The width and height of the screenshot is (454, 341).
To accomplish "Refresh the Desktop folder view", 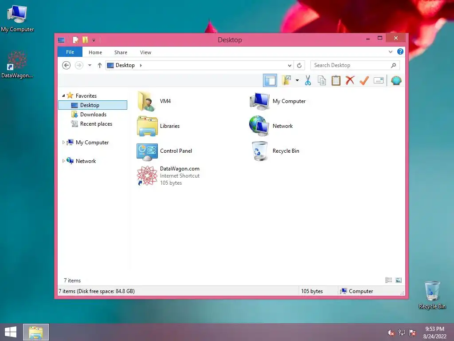I will coord(299,65).
